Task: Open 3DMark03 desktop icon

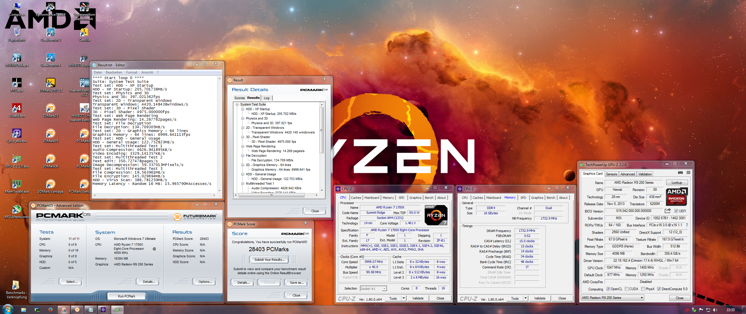Action: [50, 111]
